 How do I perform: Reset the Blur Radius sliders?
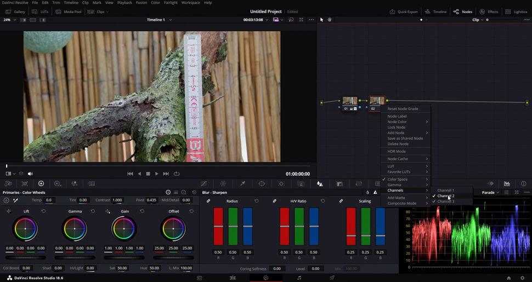[257, 201]
